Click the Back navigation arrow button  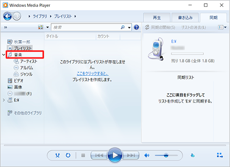click(x=7, y=16)
